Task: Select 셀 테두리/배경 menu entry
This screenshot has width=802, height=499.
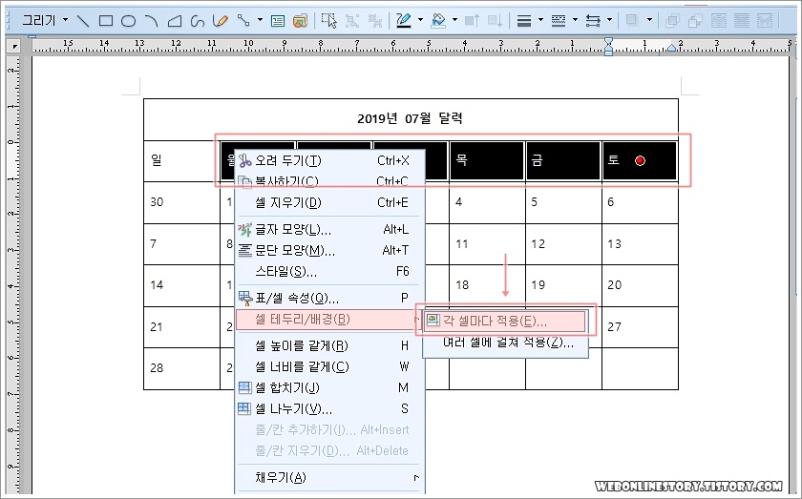Action: [330, 320]
